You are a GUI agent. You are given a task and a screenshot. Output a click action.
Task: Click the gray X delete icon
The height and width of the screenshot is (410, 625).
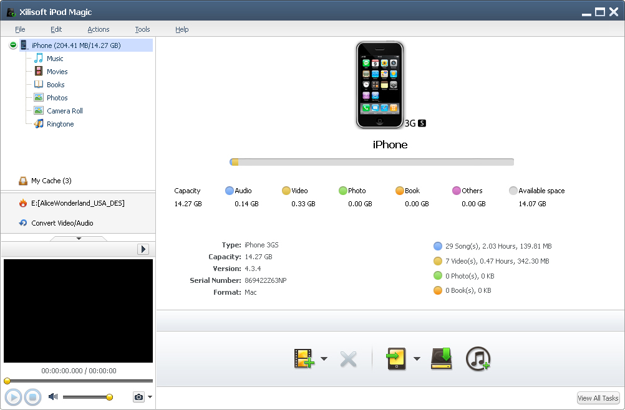pos(349,359)
